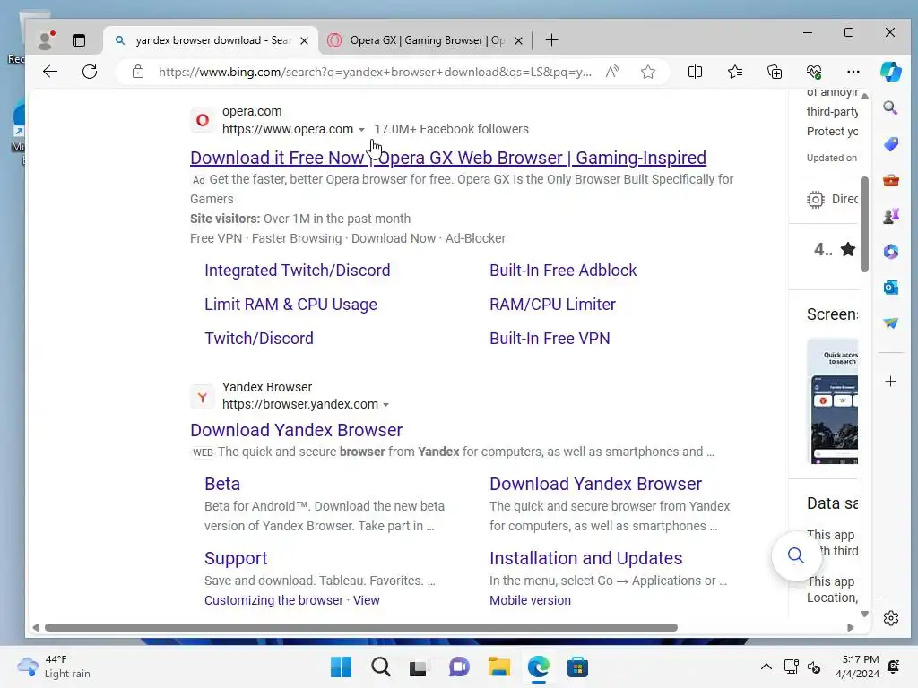Open Copilot in sidebar
Image resolution: width=918 pixels, height=688 pixels.
click(x=891, y=72)
